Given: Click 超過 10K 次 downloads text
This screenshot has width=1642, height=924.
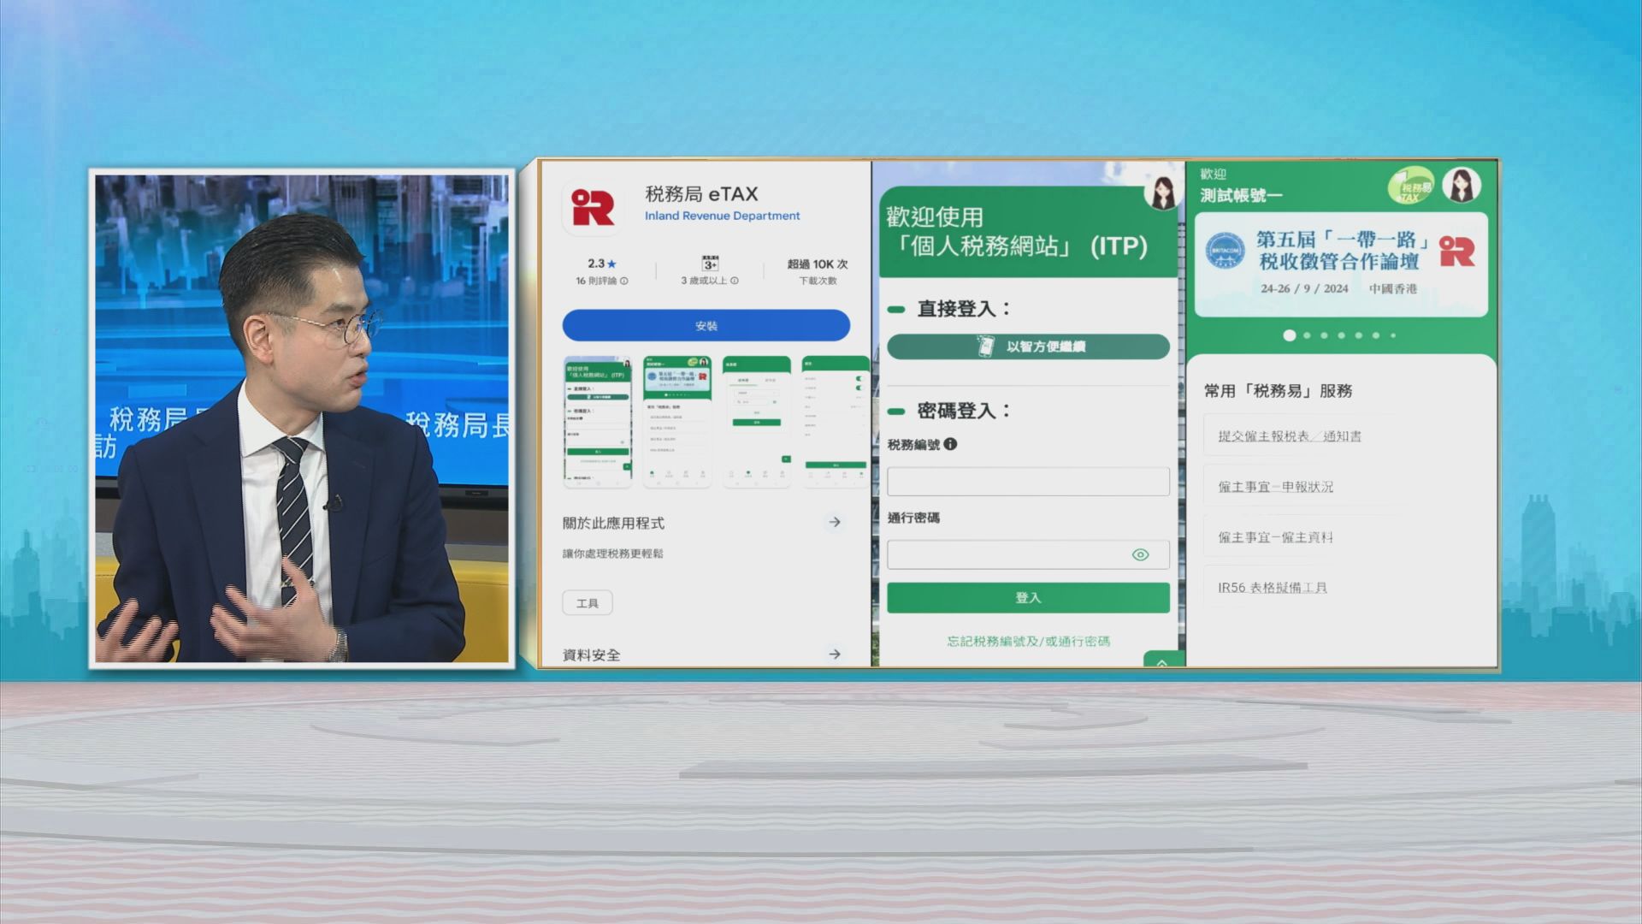Looking at the screenshot, I should click(818, 264).
